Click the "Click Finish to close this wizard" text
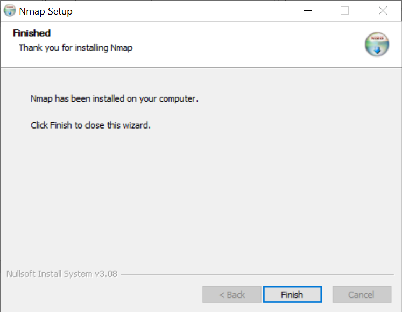This screenshot has width=402, height=312. click(90, 125)
